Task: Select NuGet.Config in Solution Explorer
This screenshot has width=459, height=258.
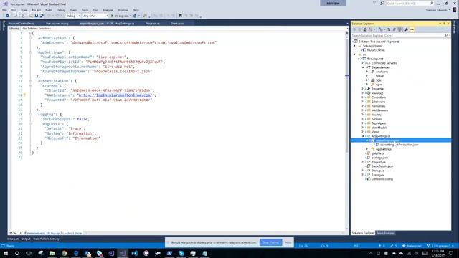Action: [x=376, y=50]
